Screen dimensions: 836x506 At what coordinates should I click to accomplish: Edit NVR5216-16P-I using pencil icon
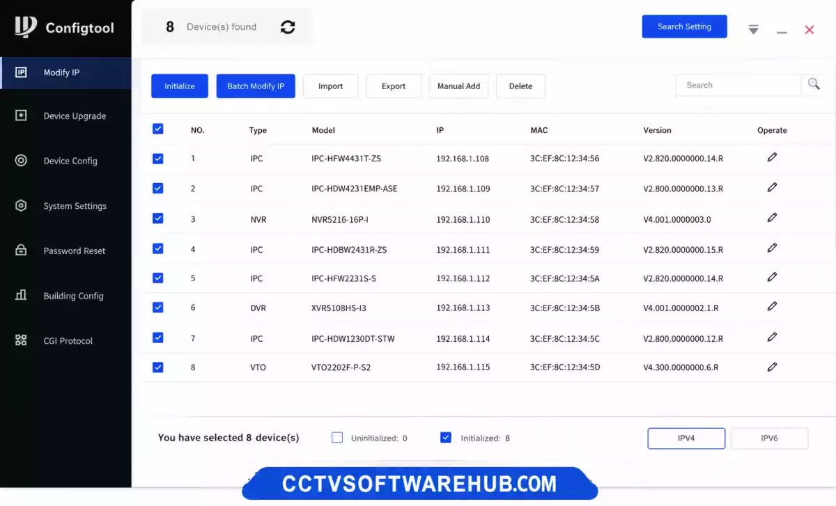click(772, 218)
